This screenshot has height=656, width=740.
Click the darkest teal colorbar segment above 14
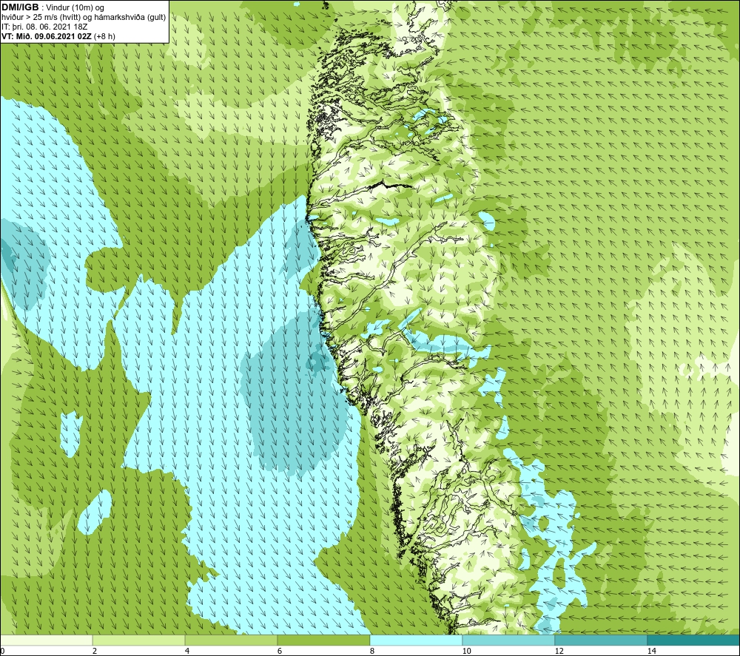tap(694, 640)
